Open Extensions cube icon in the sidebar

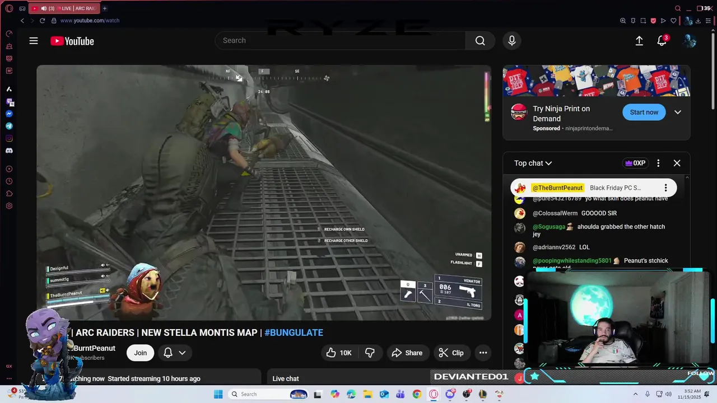(9, 194)
